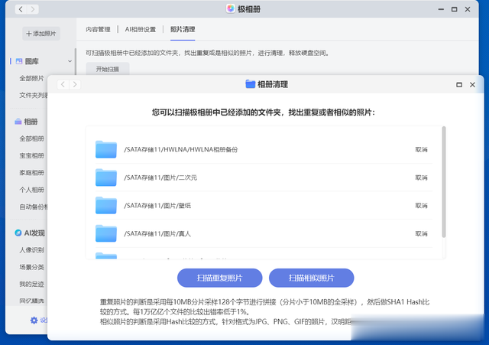Maximize the 相册清理 dialog
This screenshot has height=345, width=489.
point(459,85)
